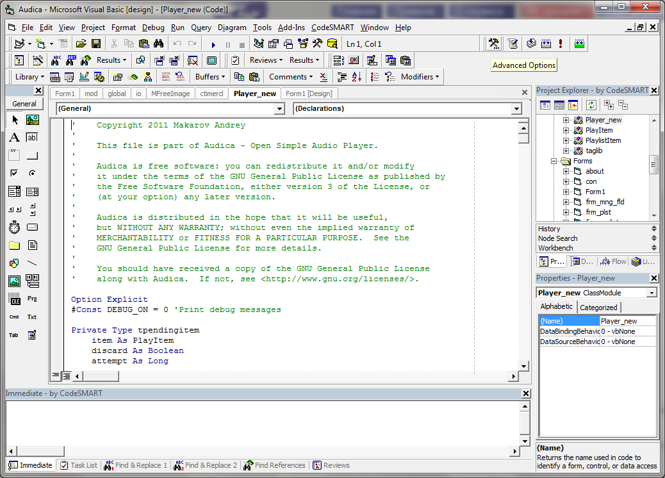Click the Open project toolbar icon
The height and width of the screenshot is (478, 665).
point(81,44)
